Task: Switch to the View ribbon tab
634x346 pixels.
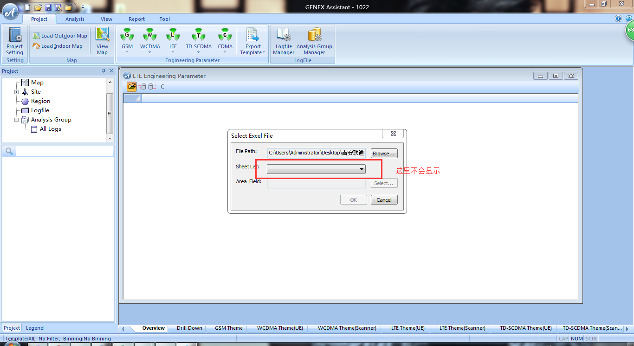Action: (106, 19)
